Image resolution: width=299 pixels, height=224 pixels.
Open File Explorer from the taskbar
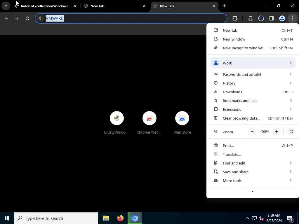point(106,218)
